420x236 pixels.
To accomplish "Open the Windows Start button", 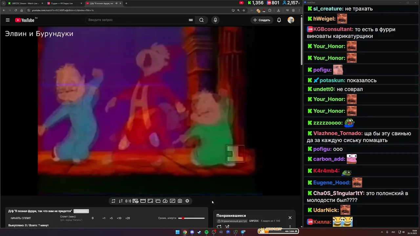I will click(x=178, y=232).
